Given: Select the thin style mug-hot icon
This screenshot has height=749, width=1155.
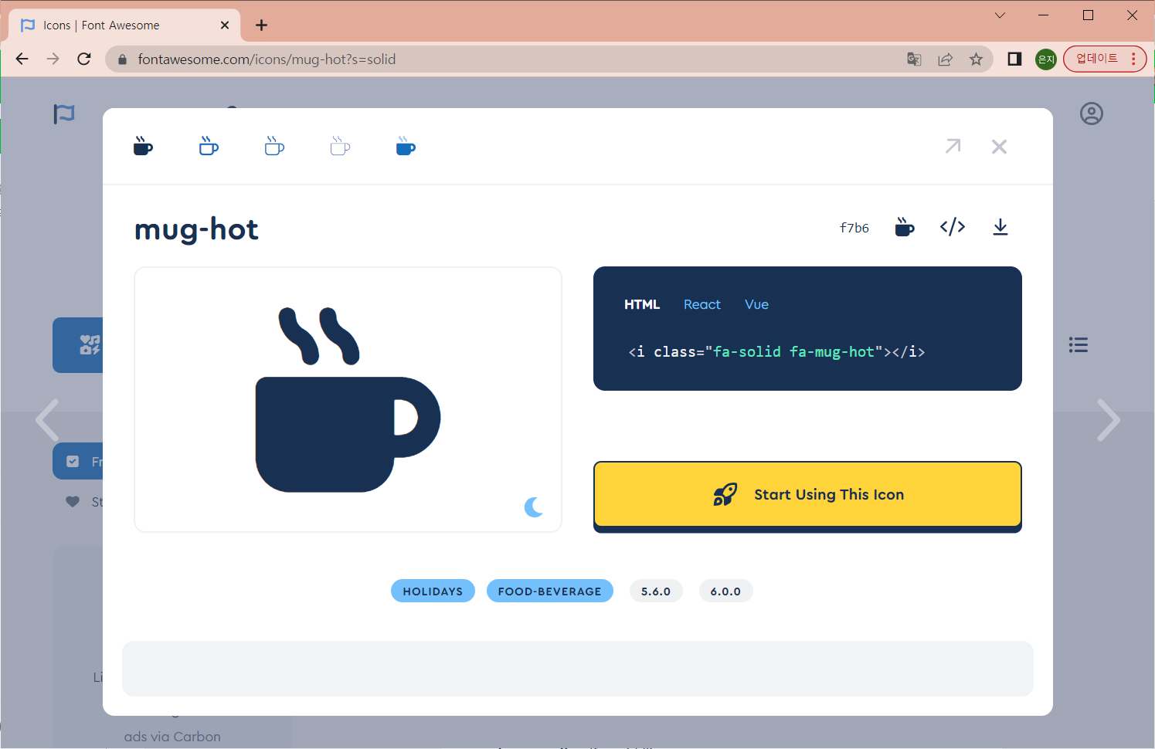Looking at the screenshot, I should point(340,146).
